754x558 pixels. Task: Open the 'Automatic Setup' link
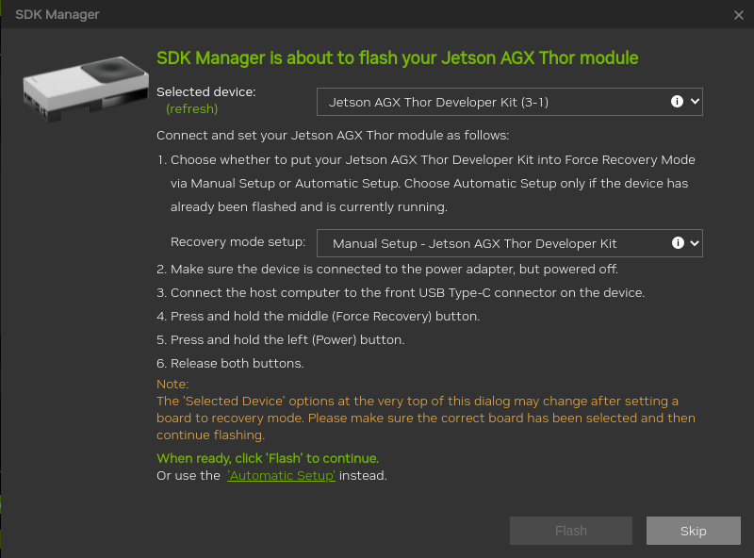tap(281, 476)
